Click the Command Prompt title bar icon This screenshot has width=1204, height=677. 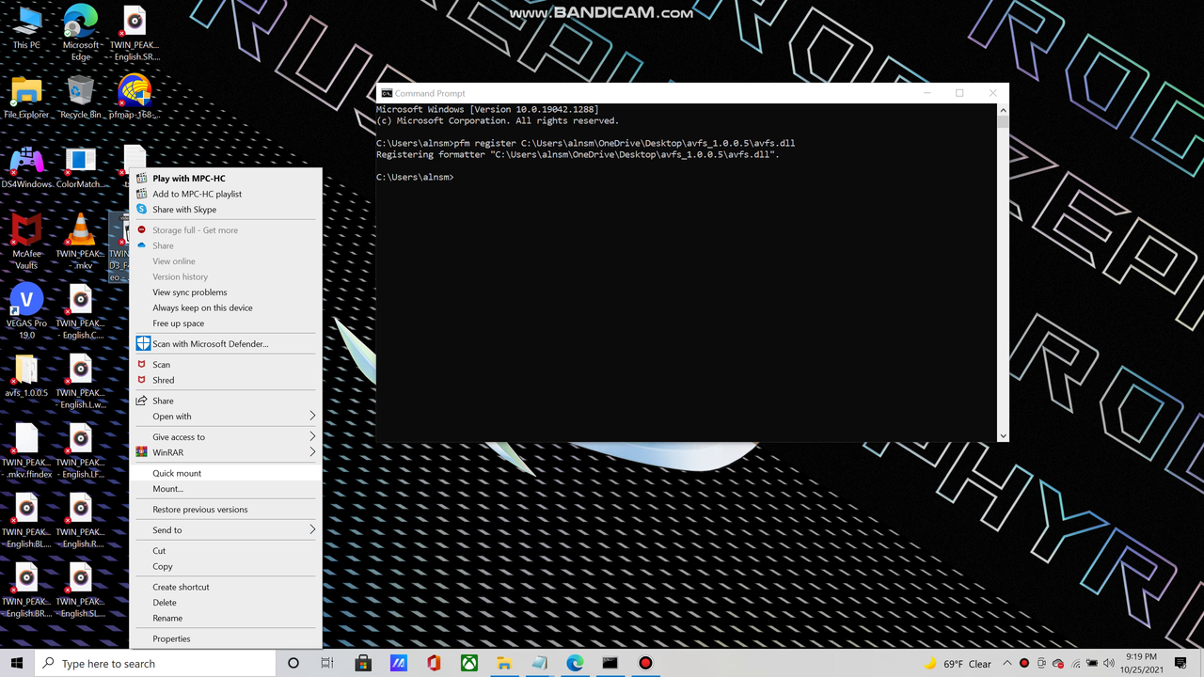tap(387, 93)
